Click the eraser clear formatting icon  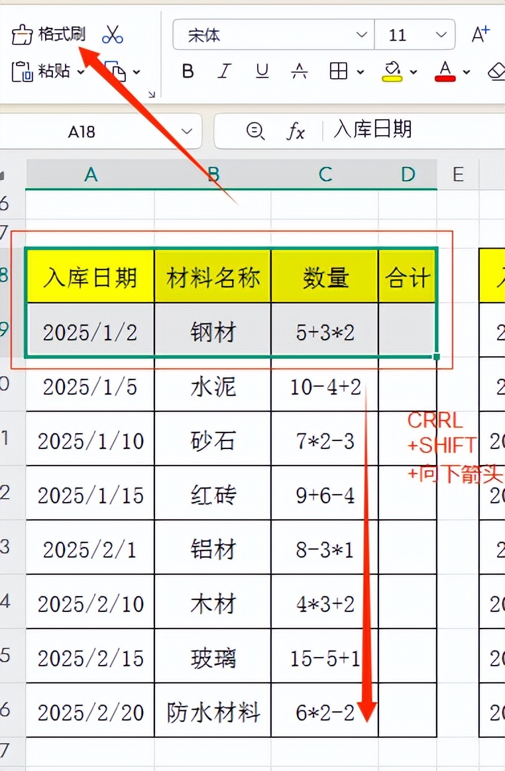(x=496, y=72)
